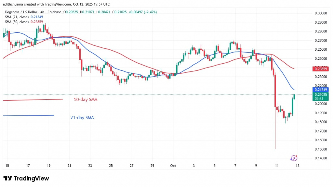The width and height of the screenshot is (333, 187).
Task: Click the red horizontal line beside 50-day SMA
Action: [x=33, y=100]
